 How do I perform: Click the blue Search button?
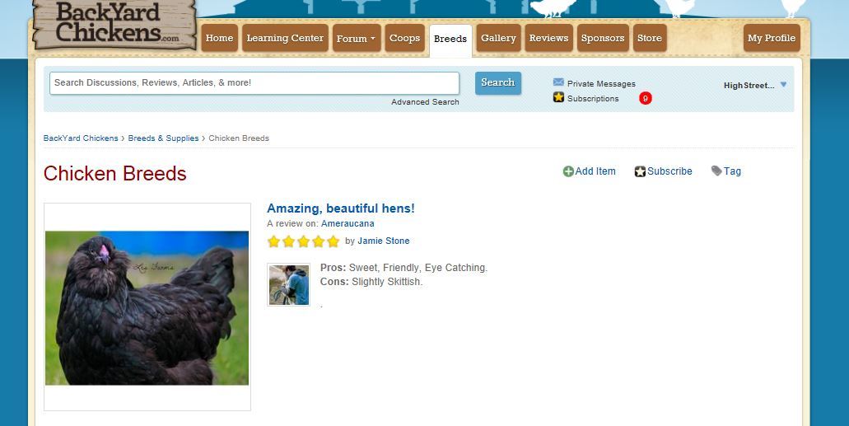click(x=498, y=83)
